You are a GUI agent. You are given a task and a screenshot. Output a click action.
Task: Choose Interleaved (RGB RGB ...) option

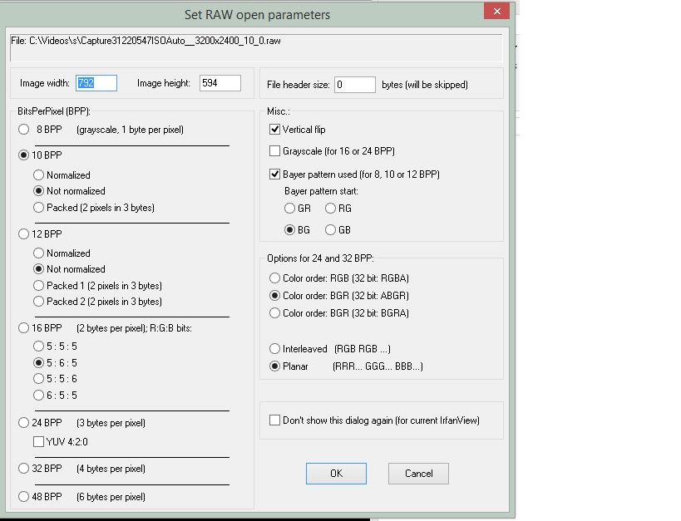pyautogui.click(x=275, y=349)
